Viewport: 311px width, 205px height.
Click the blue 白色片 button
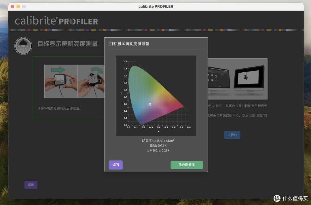(x=232, y=135)
